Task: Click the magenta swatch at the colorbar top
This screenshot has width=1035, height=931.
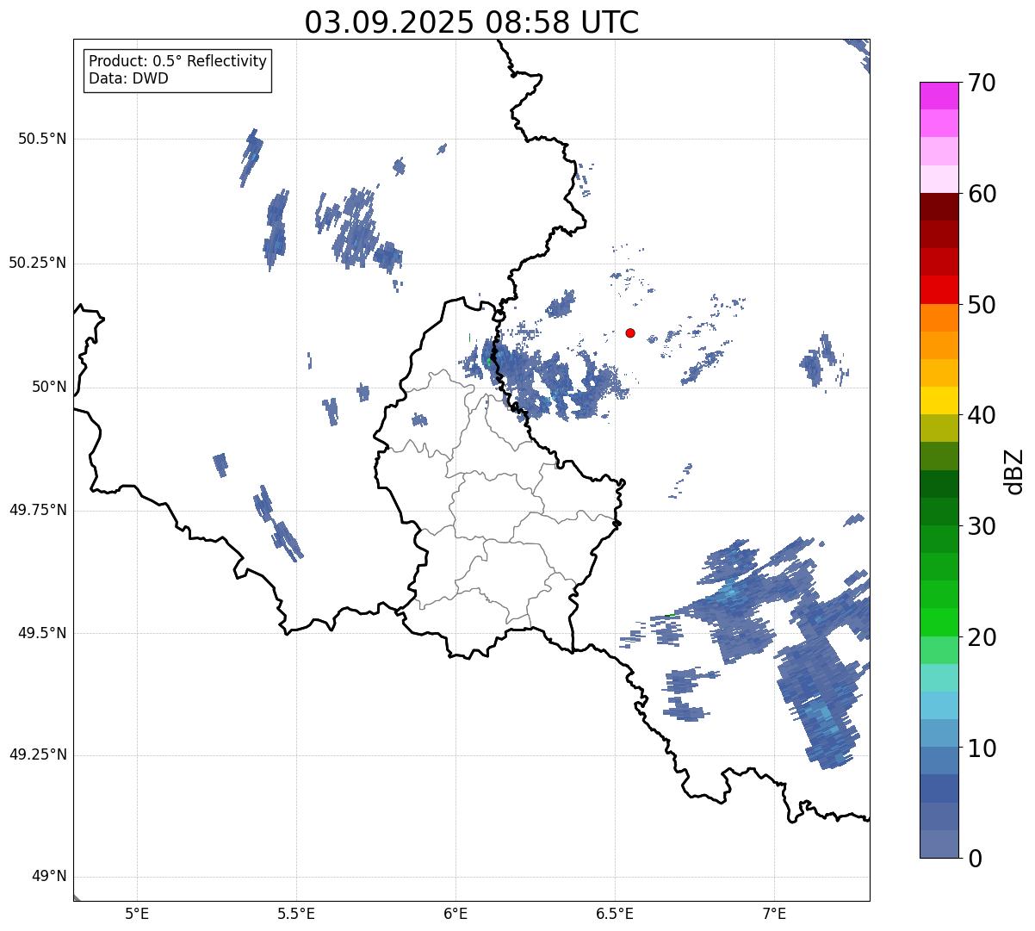Action: 939,96
